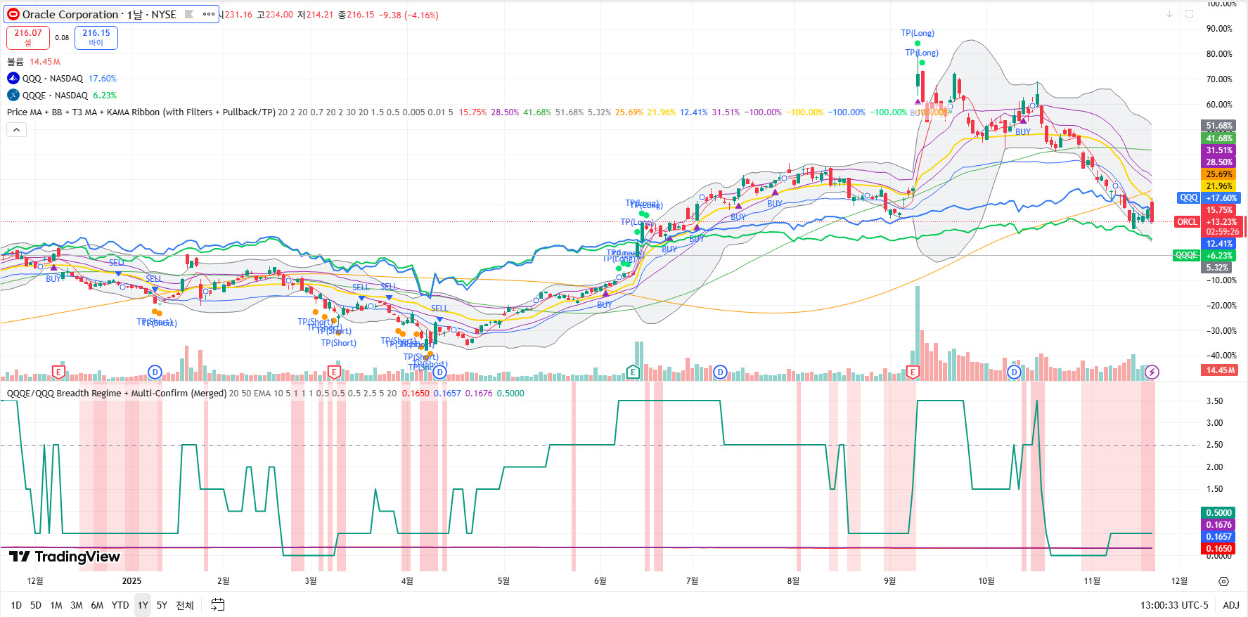Switch to the 1M time range

pyautogui.click(x=56, y=605)
